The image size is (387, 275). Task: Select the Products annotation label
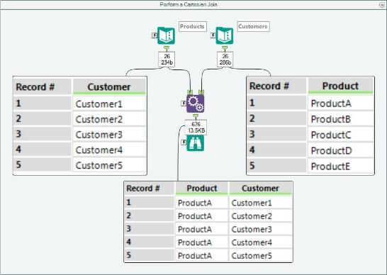[193, 26]
